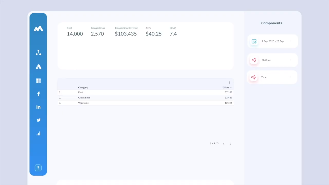Open the Twitter sidebar section
This screenshot has width=329, height=185.
(38, 120)
